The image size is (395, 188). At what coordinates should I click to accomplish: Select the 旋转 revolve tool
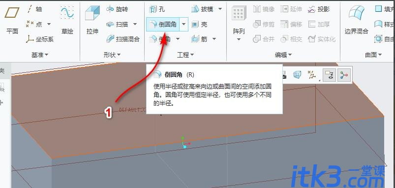point(117,9)
